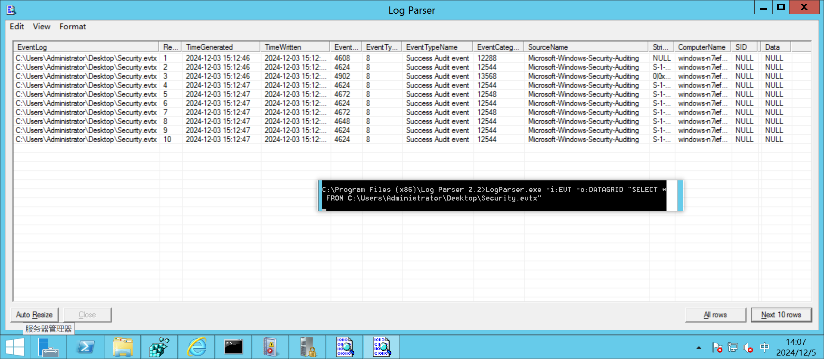Screen dimensions: 824x359
Task: Open the server-with-lock security taskbar icon
Action: pyautogui.click(x=308, y=347)
